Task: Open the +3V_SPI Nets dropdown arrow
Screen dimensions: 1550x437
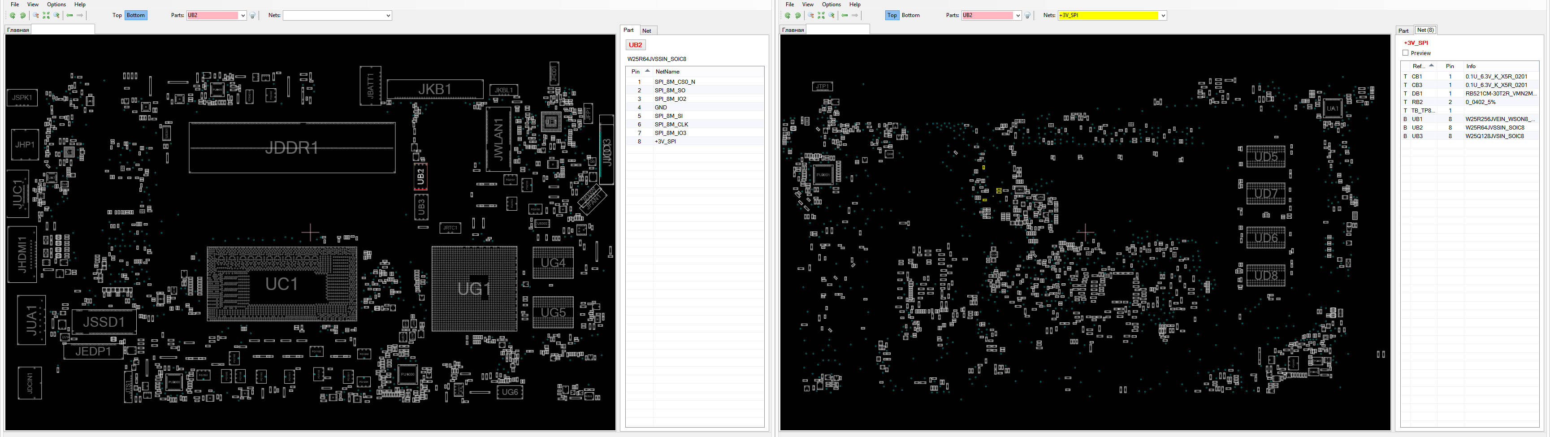Action: click(1163, 16)
